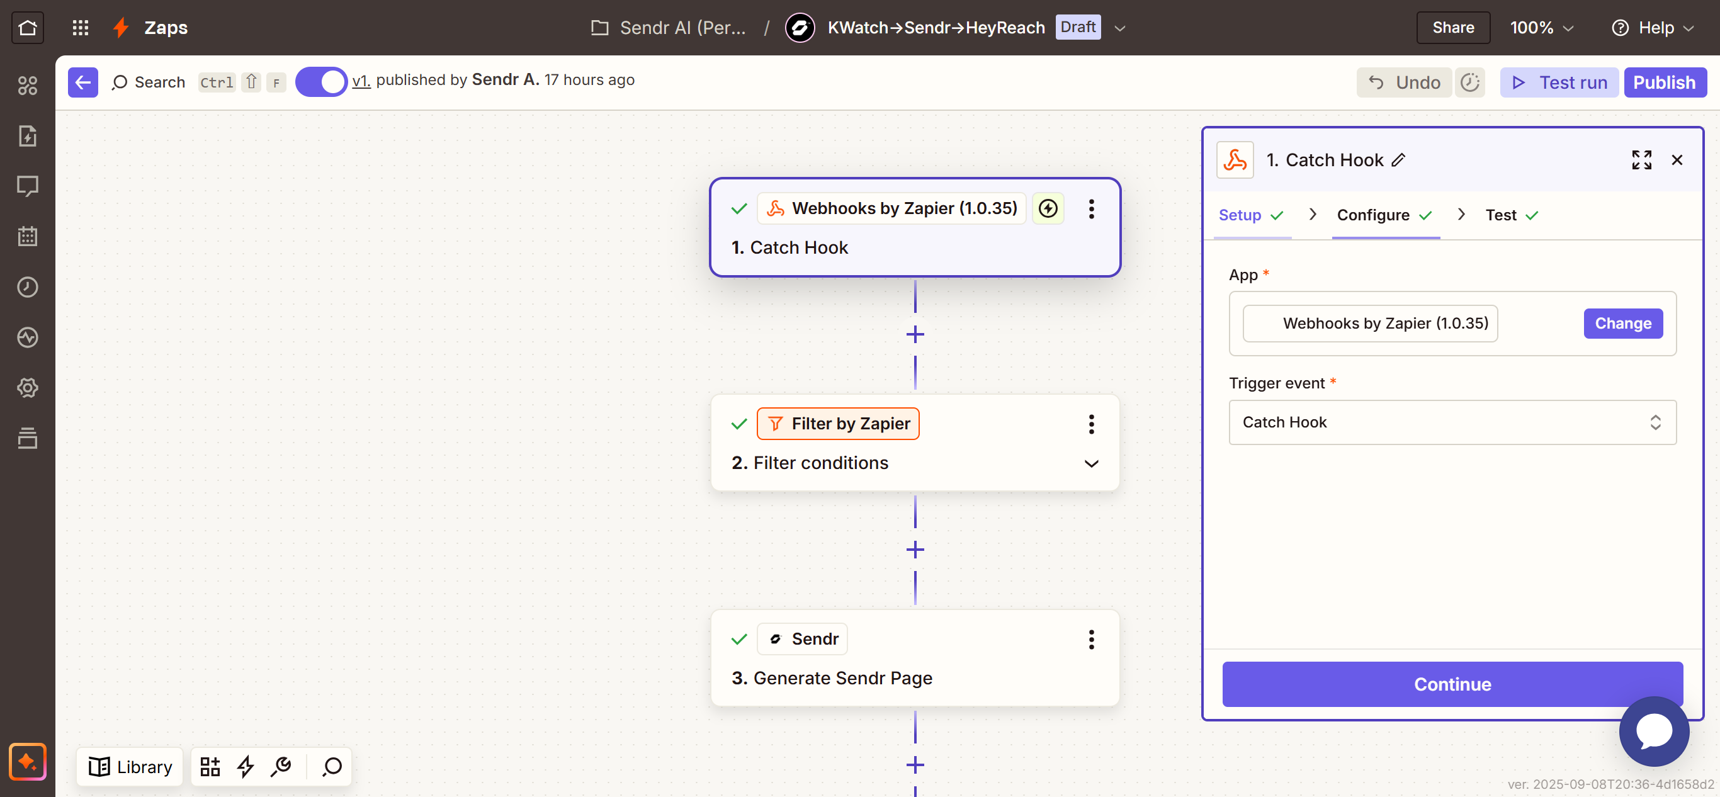Open three-dot menu on Filter by Zapier step
Image resolution: width=1720 pixels, height=797 pixels.
point(1091,424)
